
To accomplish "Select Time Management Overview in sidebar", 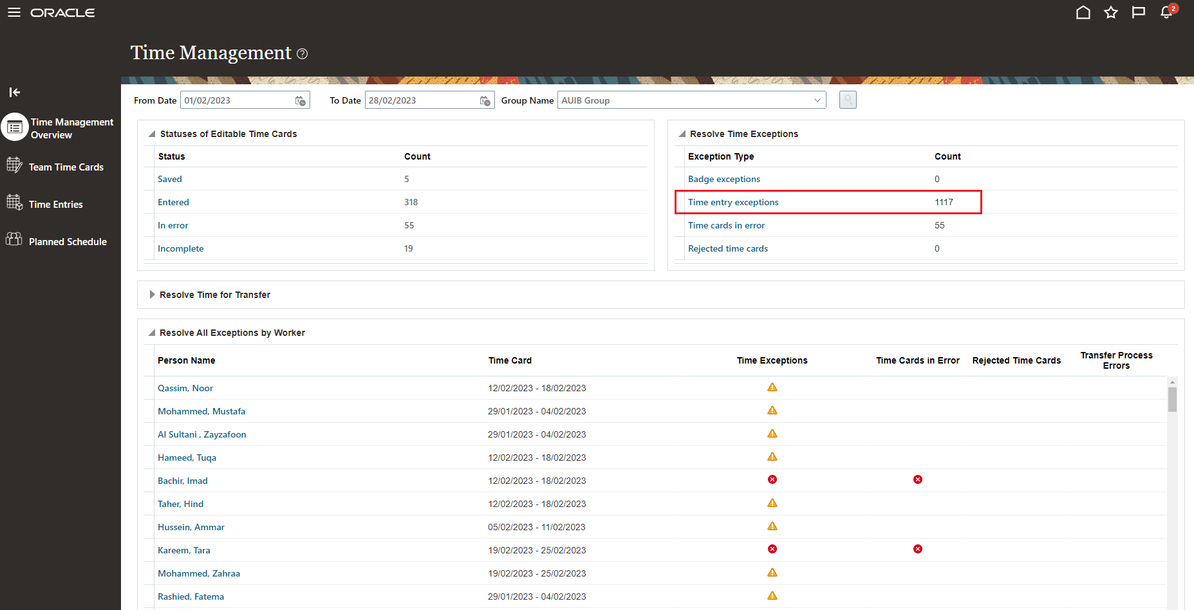I will [71, 127].
